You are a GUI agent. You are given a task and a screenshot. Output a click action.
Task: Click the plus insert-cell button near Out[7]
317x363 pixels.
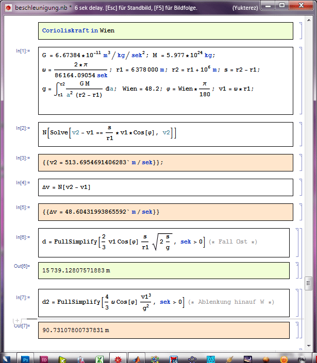click(x=17, y=321)
